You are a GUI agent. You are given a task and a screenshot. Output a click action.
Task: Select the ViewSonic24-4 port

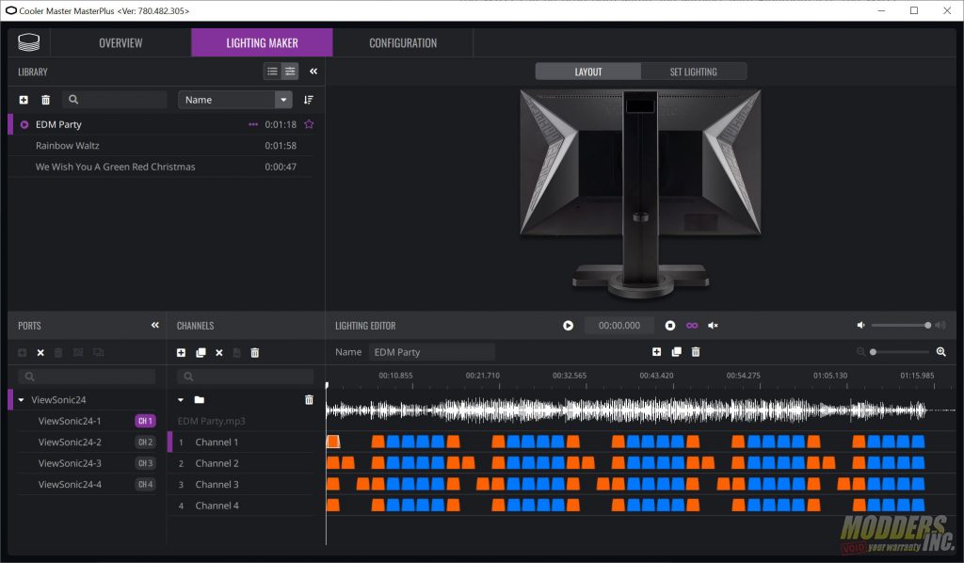click(x=70, y=484)
